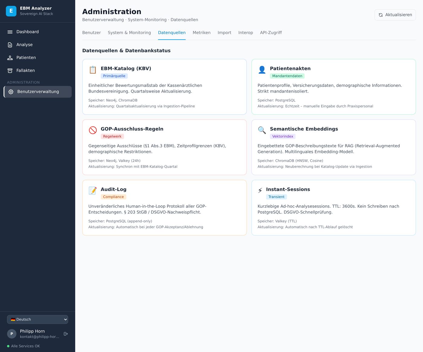Screen dimensions: 423x352
Task: Click the GOP-Ausschluss-Regeln card title
Action: coord(132,129)
